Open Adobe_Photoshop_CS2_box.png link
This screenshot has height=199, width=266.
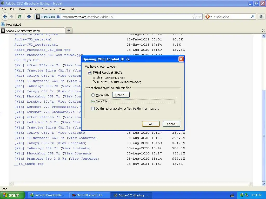point(42,50)
